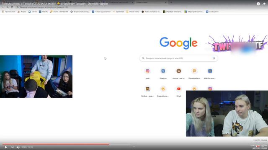Click the group webcam clip thumbnail
The image size is (268, 150).
[36, 77]
